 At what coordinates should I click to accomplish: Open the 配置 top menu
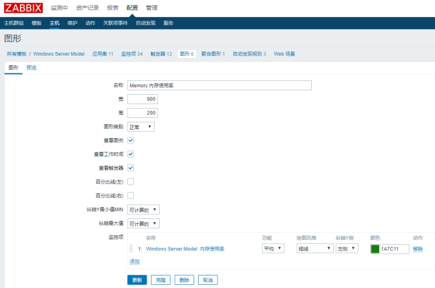(132, 8)
